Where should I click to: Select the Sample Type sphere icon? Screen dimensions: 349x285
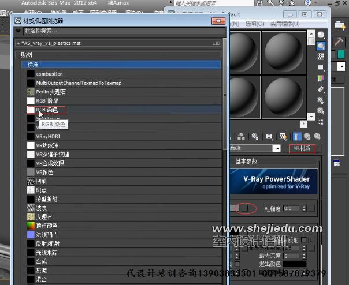(x=321, y=35)
